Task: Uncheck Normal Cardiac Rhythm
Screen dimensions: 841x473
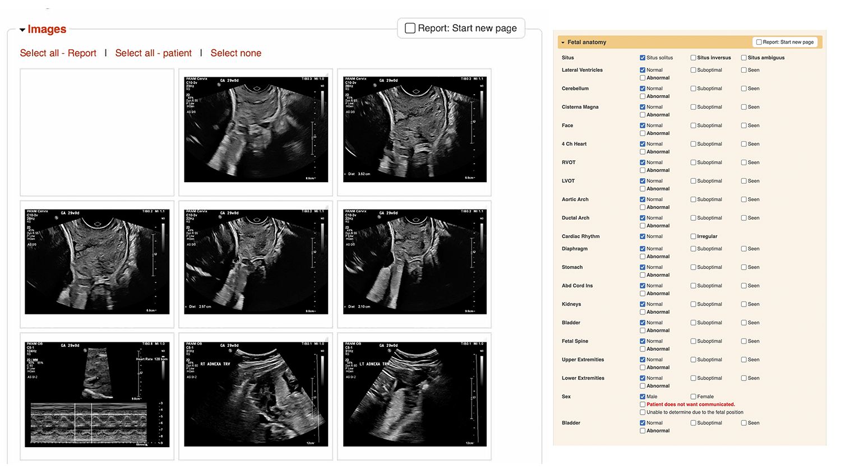Action: 643,237
